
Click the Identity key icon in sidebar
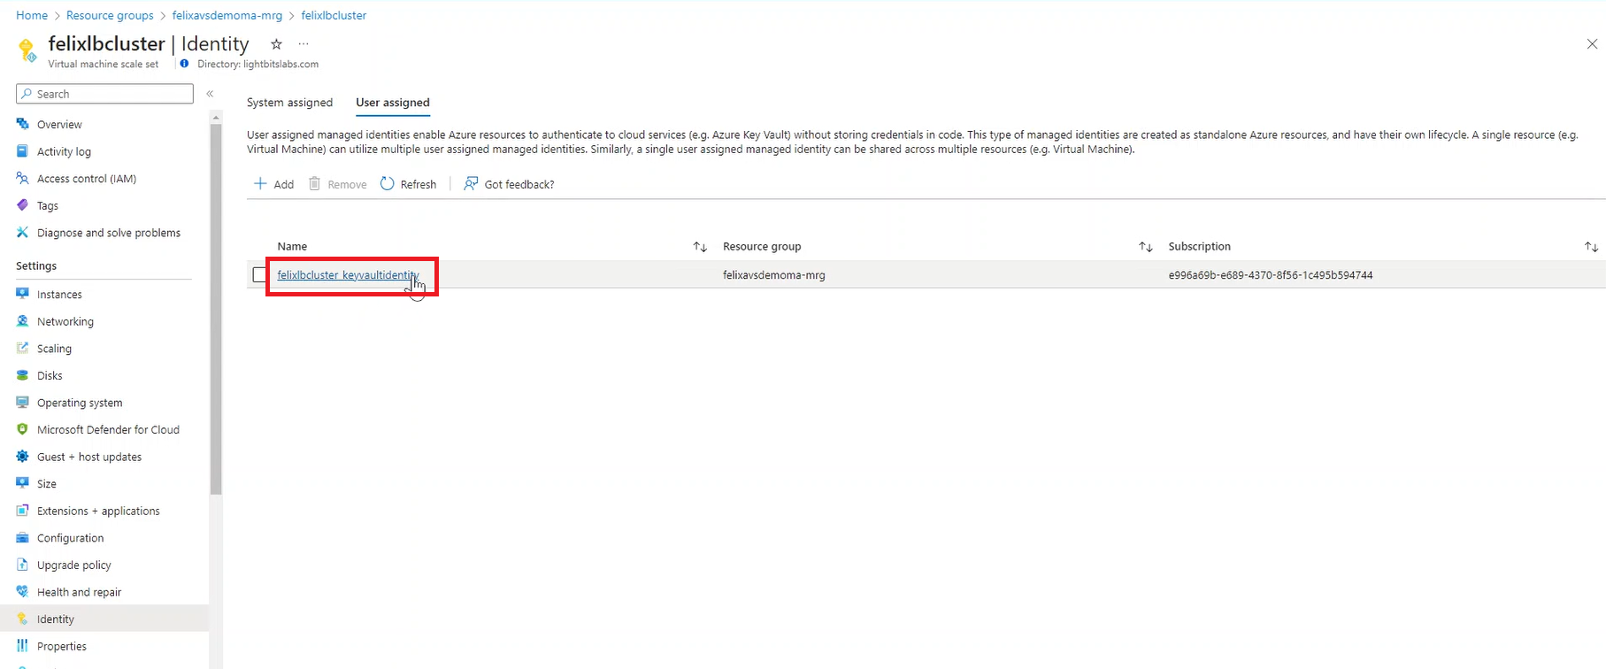[x=23, y=619]
